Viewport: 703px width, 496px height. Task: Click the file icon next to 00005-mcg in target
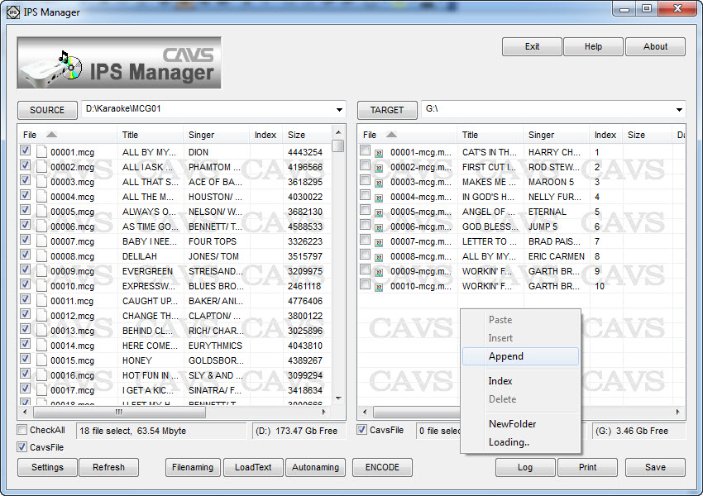coord(380,212)
